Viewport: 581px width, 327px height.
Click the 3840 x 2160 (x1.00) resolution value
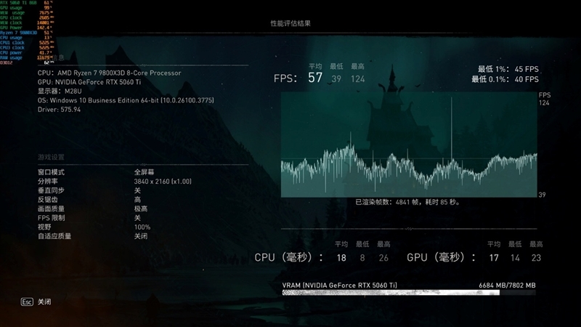163,181
